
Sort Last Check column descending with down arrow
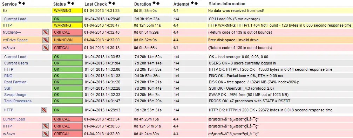coord(114,3)
